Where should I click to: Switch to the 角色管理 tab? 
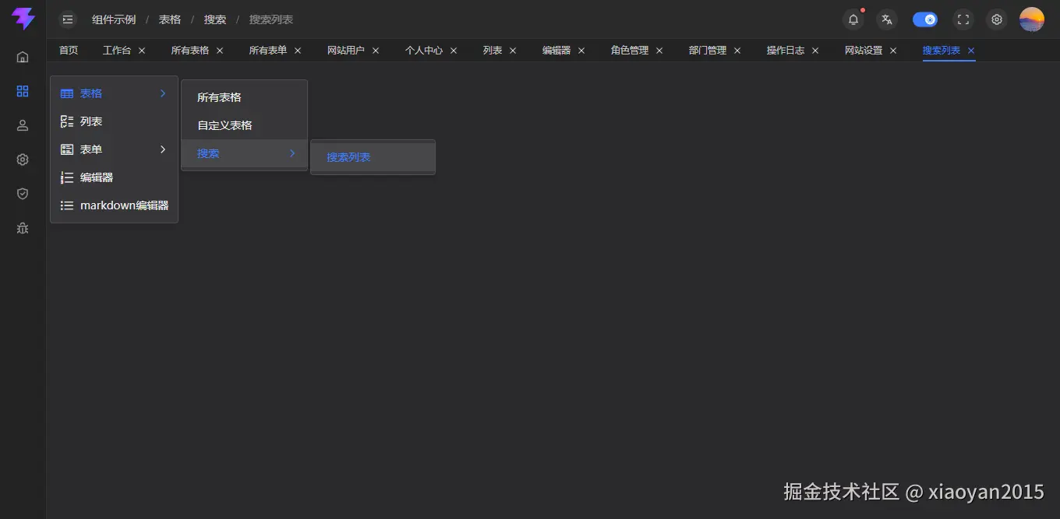[630, 51]
